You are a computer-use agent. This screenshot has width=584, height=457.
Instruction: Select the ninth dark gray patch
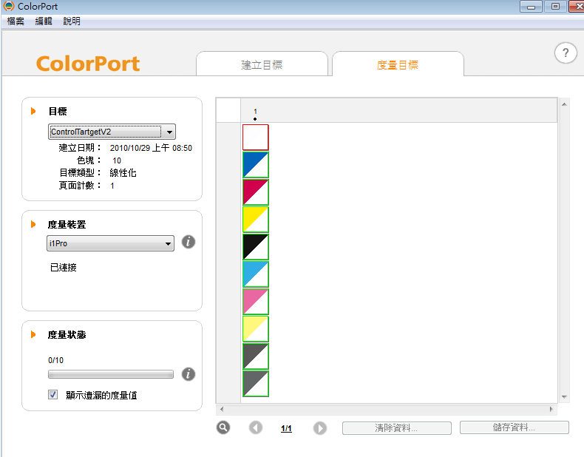click(x=256, y=356)
